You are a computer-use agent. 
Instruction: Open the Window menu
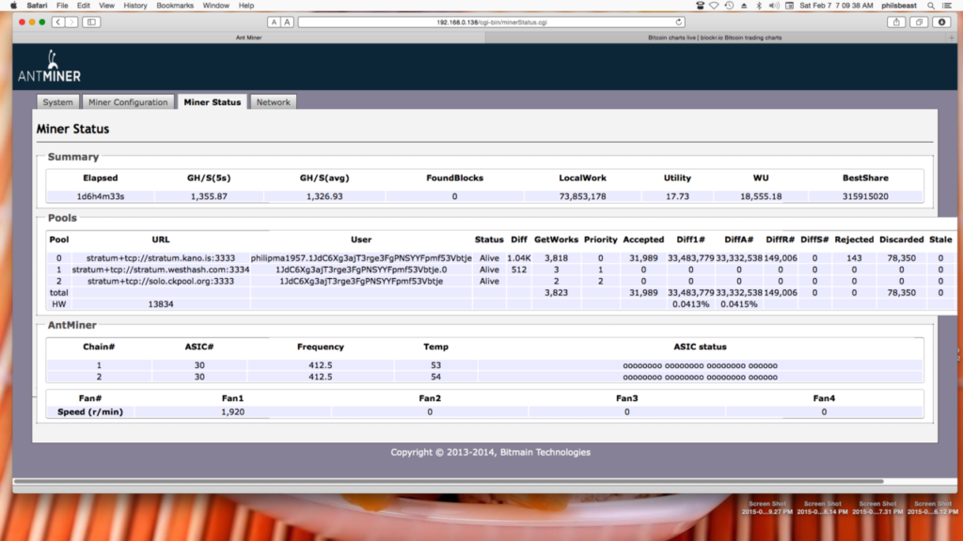click(216, 6)
